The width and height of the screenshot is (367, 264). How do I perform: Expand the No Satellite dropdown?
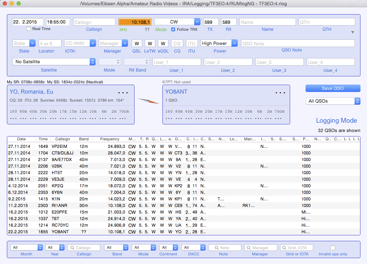tap(54, 62)
